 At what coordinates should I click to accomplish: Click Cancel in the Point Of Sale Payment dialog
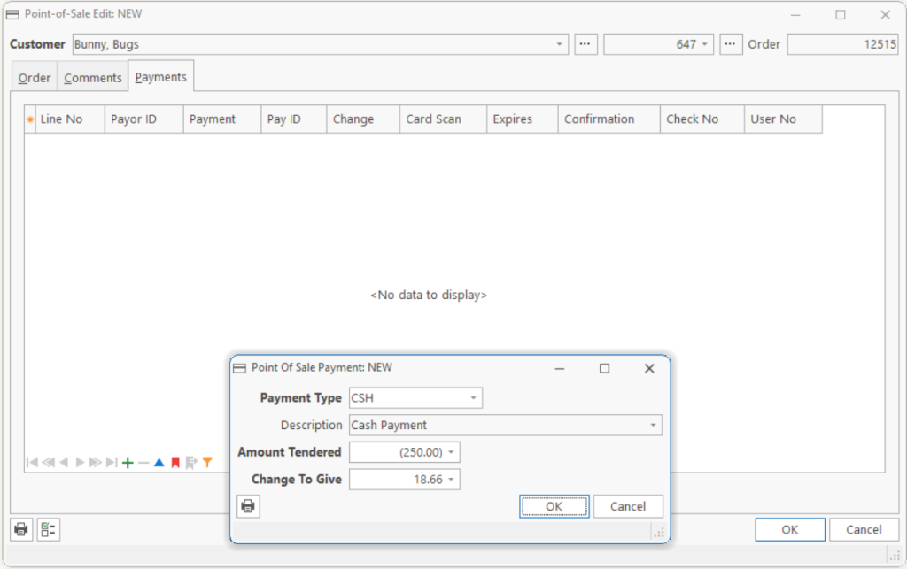[x=628, y=506]
